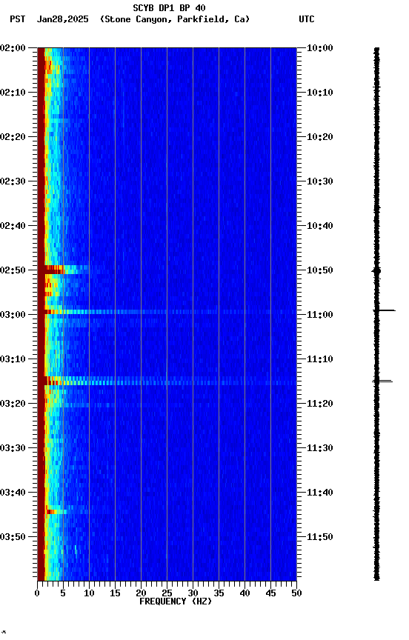Click the 03:20 PST time label
The width and height of the screenshot is (409, 640).
coord(13,404)
